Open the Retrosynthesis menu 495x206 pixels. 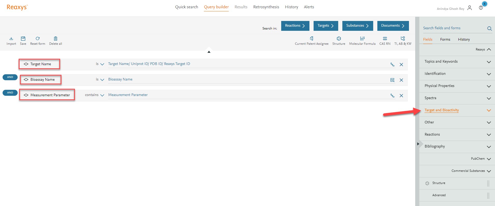tap(266, 7)
